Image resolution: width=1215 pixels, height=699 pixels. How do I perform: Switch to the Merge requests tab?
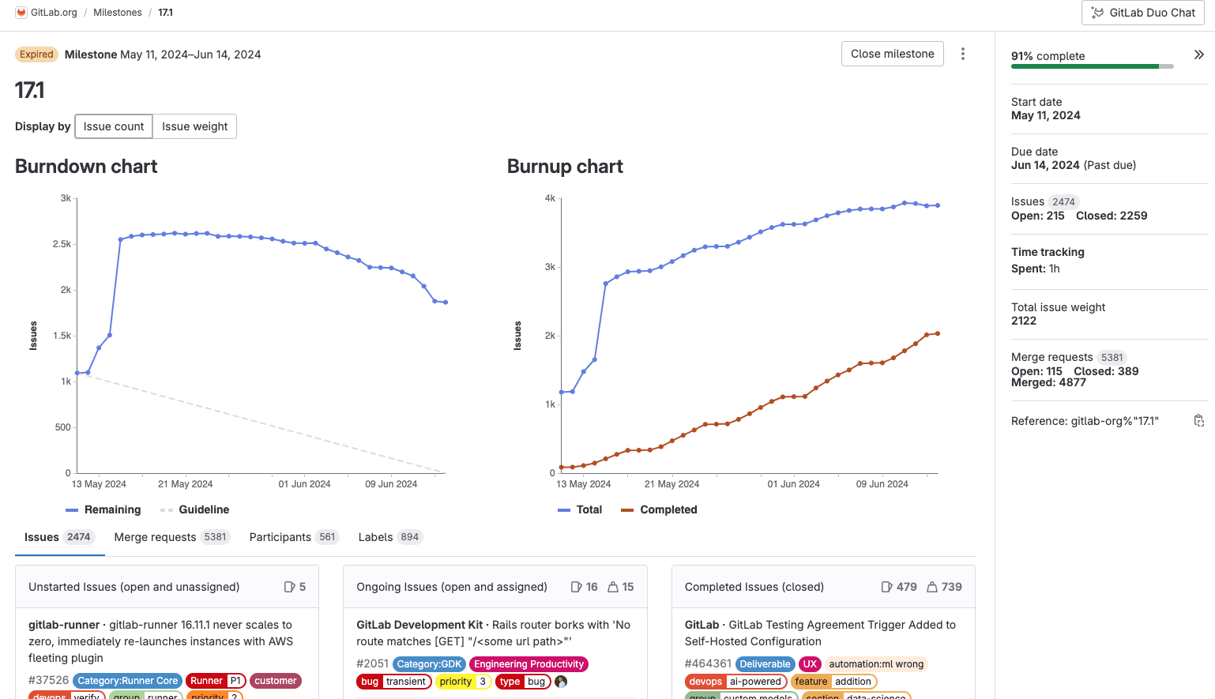click(x=172, y=537)
